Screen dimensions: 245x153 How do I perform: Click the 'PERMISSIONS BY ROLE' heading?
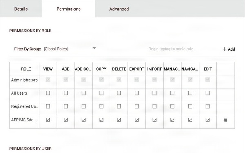pos(31,31)
